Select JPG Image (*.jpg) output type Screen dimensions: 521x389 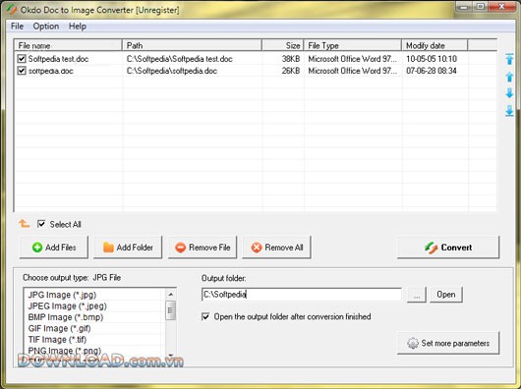62,295
